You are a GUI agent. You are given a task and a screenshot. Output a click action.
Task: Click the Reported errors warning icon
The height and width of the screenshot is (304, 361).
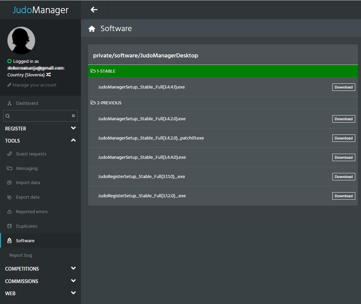click(x=9, y=211)
